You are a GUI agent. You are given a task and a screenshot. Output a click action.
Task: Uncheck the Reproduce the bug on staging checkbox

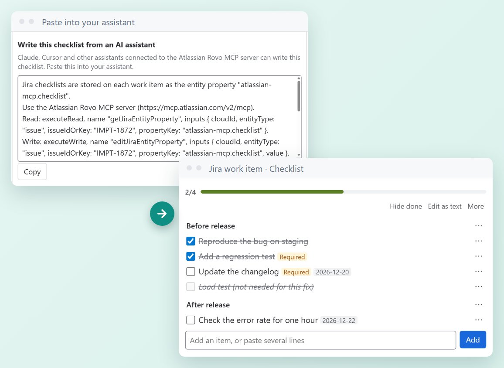191,241
